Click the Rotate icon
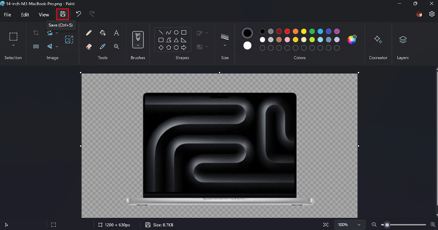This screenshot has width=438, height=230. [50, 32]
